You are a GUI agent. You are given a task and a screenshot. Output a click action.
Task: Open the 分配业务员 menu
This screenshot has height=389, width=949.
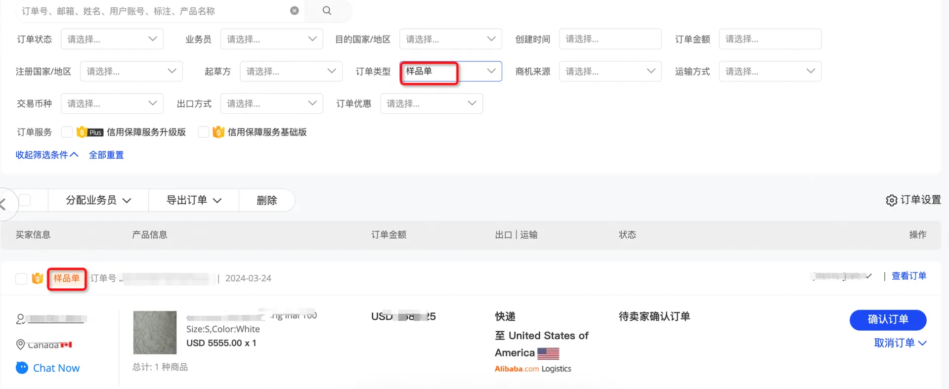tap(98, 200)
